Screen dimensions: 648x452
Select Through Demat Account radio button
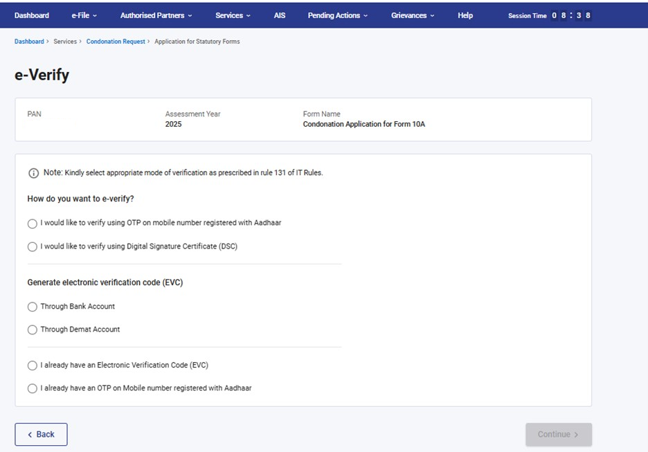[x=33, y=330]
